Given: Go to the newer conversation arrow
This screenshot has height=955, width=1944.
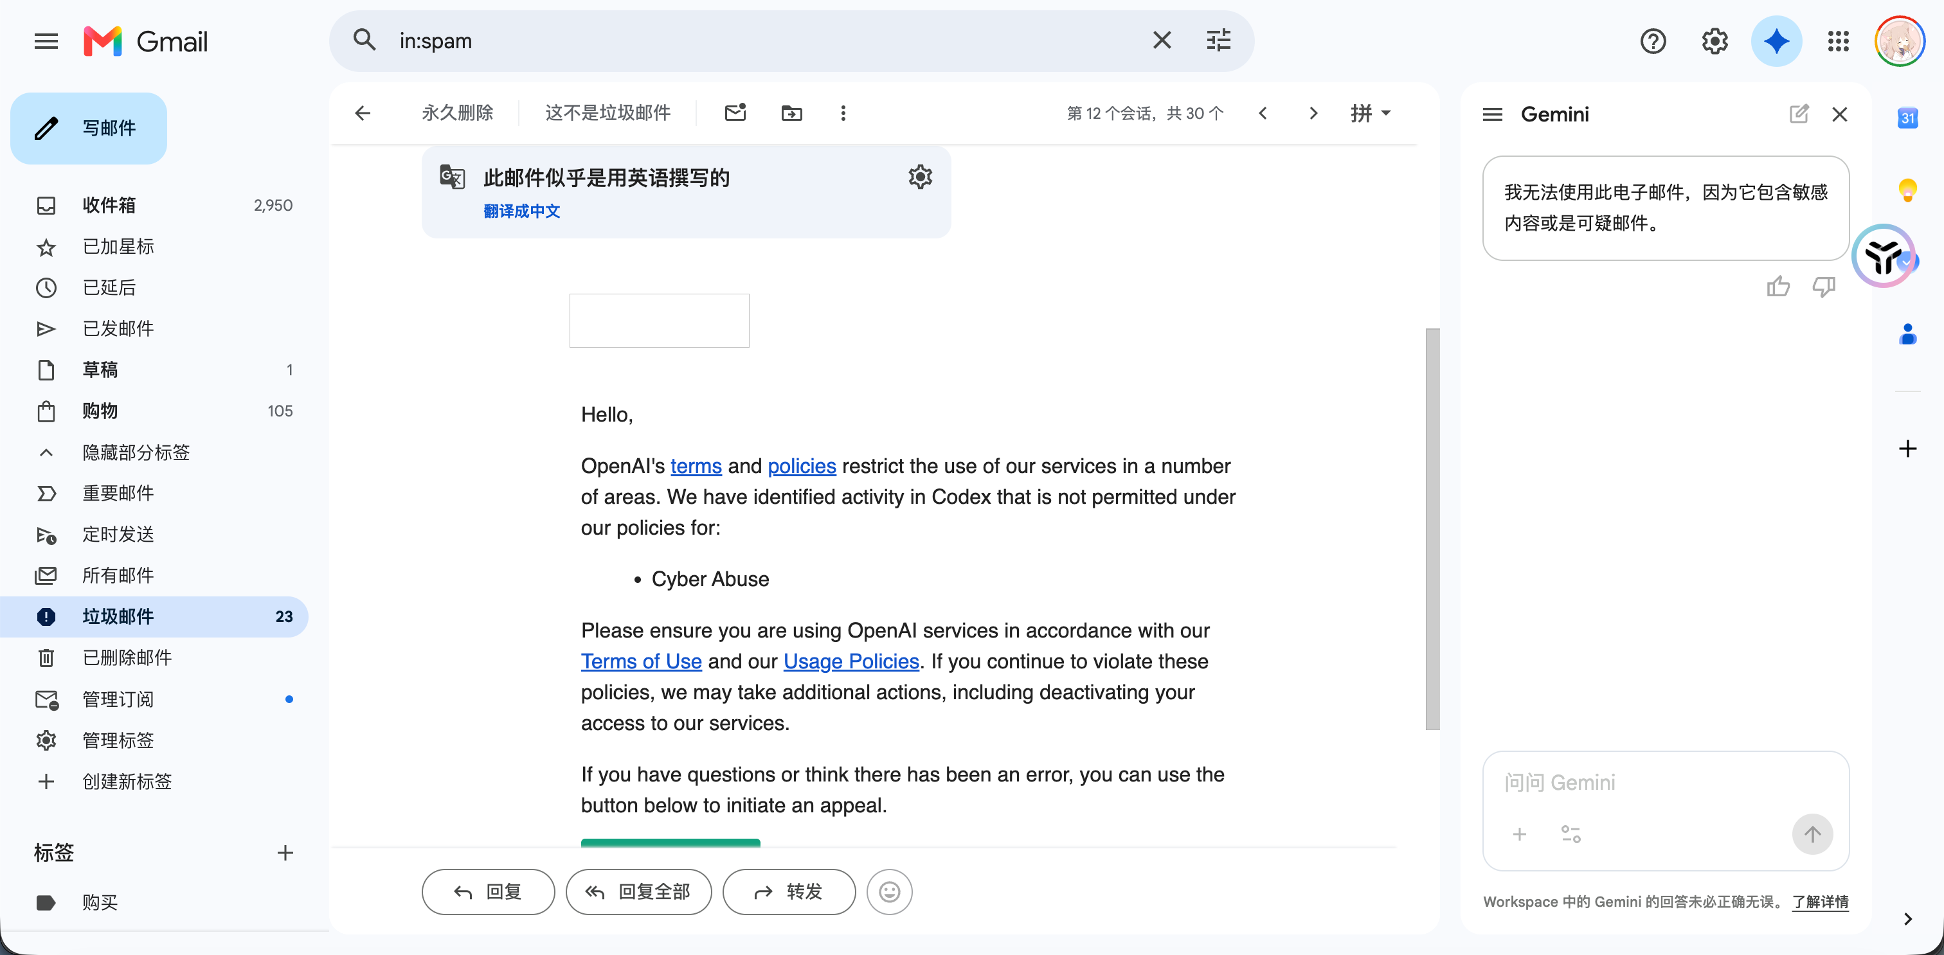Looking at the screenshot, I should (x=1263, y=113).
